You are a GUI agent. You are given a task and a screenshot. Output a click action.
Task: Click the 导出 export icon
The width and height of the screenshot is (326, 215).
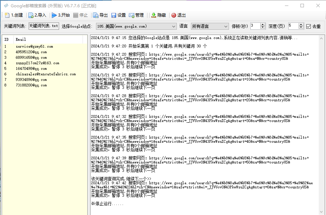point(95,15)
